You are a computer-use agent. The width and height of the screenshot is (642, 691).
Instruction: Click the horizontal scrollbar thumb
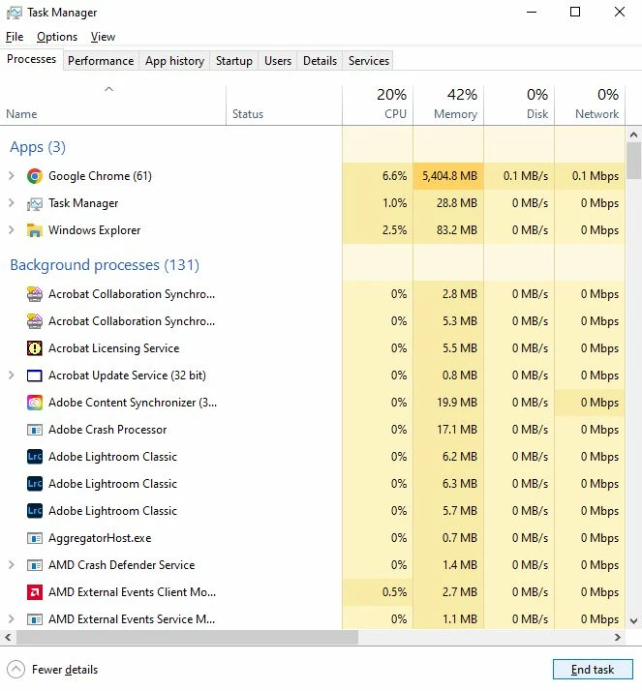point(188,637)
